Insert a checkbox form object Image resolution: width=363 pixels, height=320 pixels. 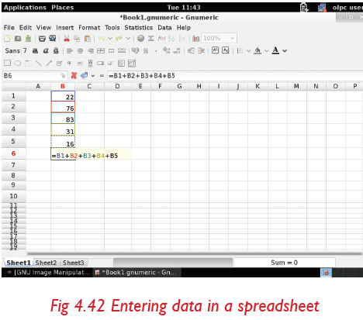click(x=59, y=63)
